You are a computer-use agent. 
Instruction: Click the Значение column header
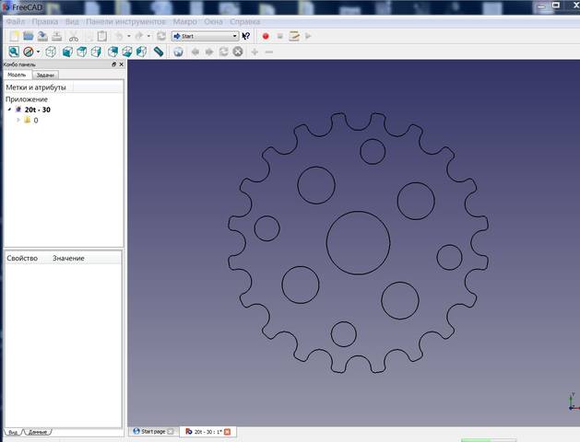coord(68,258)
